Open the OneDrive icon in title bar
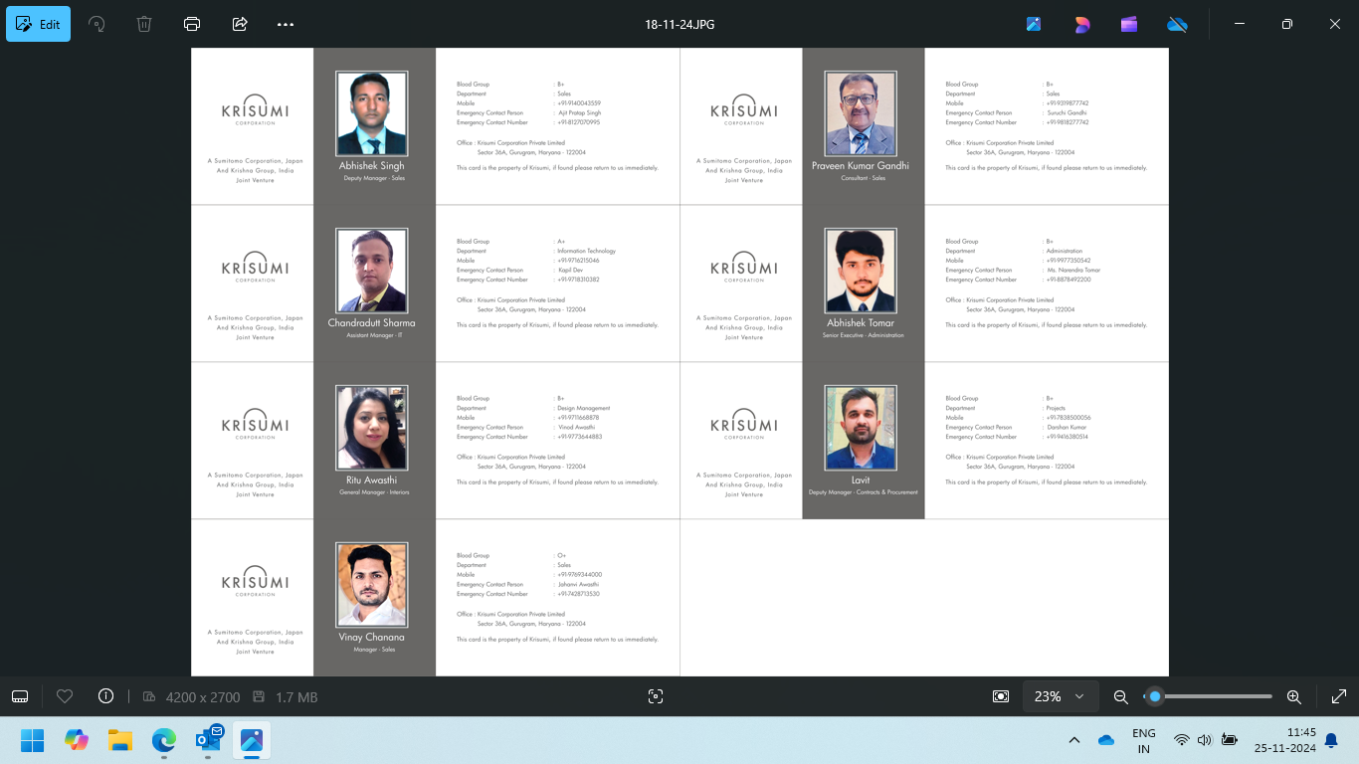Screen dimensions: 1359x764 1177,24
